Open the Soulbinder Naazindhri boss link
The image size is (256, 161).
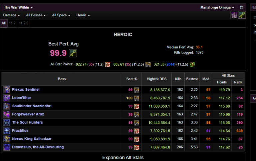32,106
